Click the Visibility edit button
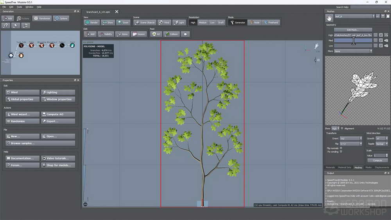Screen dimensions: 391x220 tap(106, 34)
